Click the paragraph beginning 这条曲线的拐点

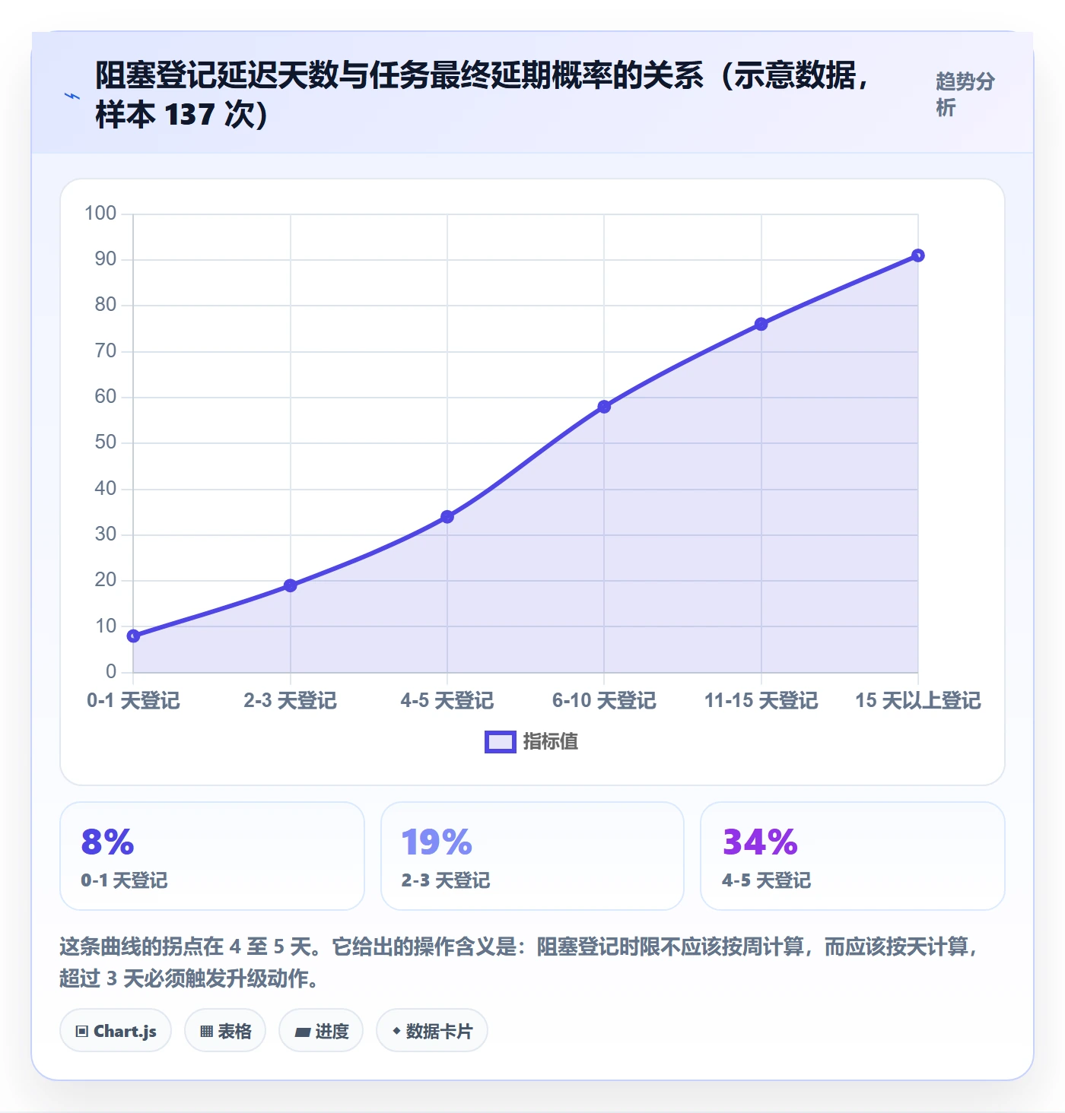(518, 962)
